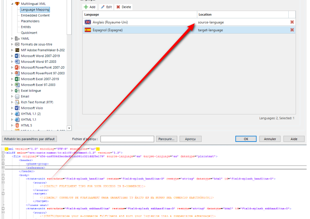Select Excel bilingue tree item
This screenshot has height=219, width=310.
[31, 91]
